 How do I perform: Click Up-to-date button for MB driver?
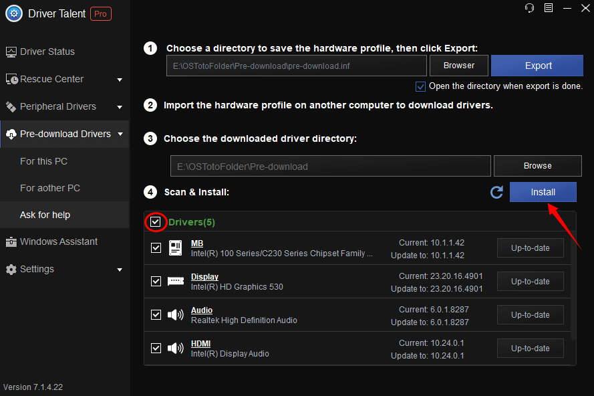[531, 248]
